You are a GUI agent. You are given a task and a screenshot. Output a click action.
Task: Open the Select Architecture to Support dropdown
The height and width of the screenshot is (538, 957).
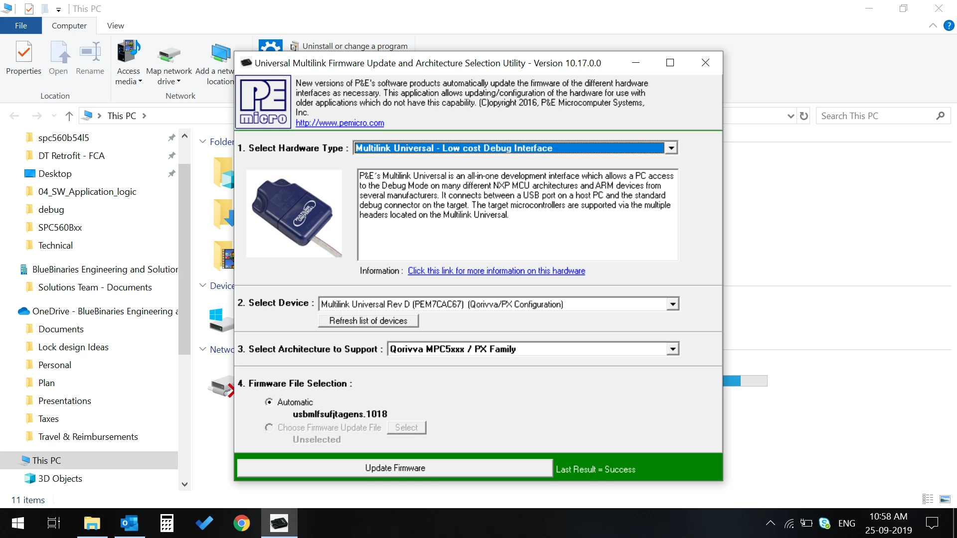point(673,349)
